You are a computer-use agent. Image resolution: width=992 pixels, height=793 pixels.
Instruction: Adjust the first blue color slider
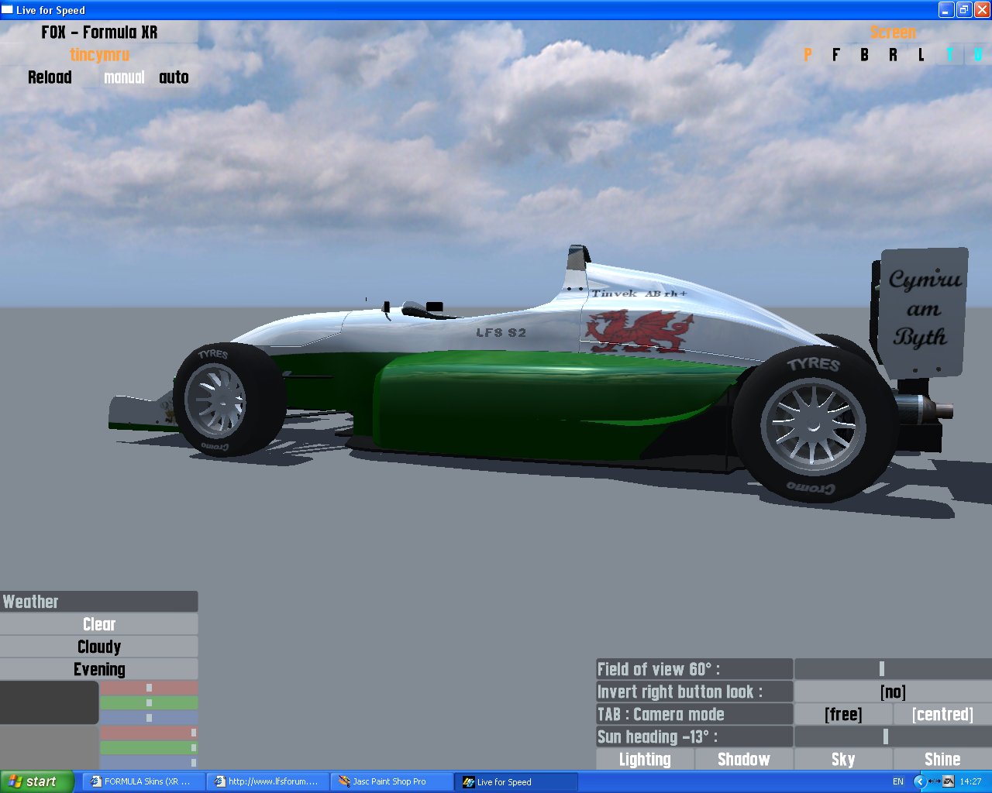click(149, 718)
